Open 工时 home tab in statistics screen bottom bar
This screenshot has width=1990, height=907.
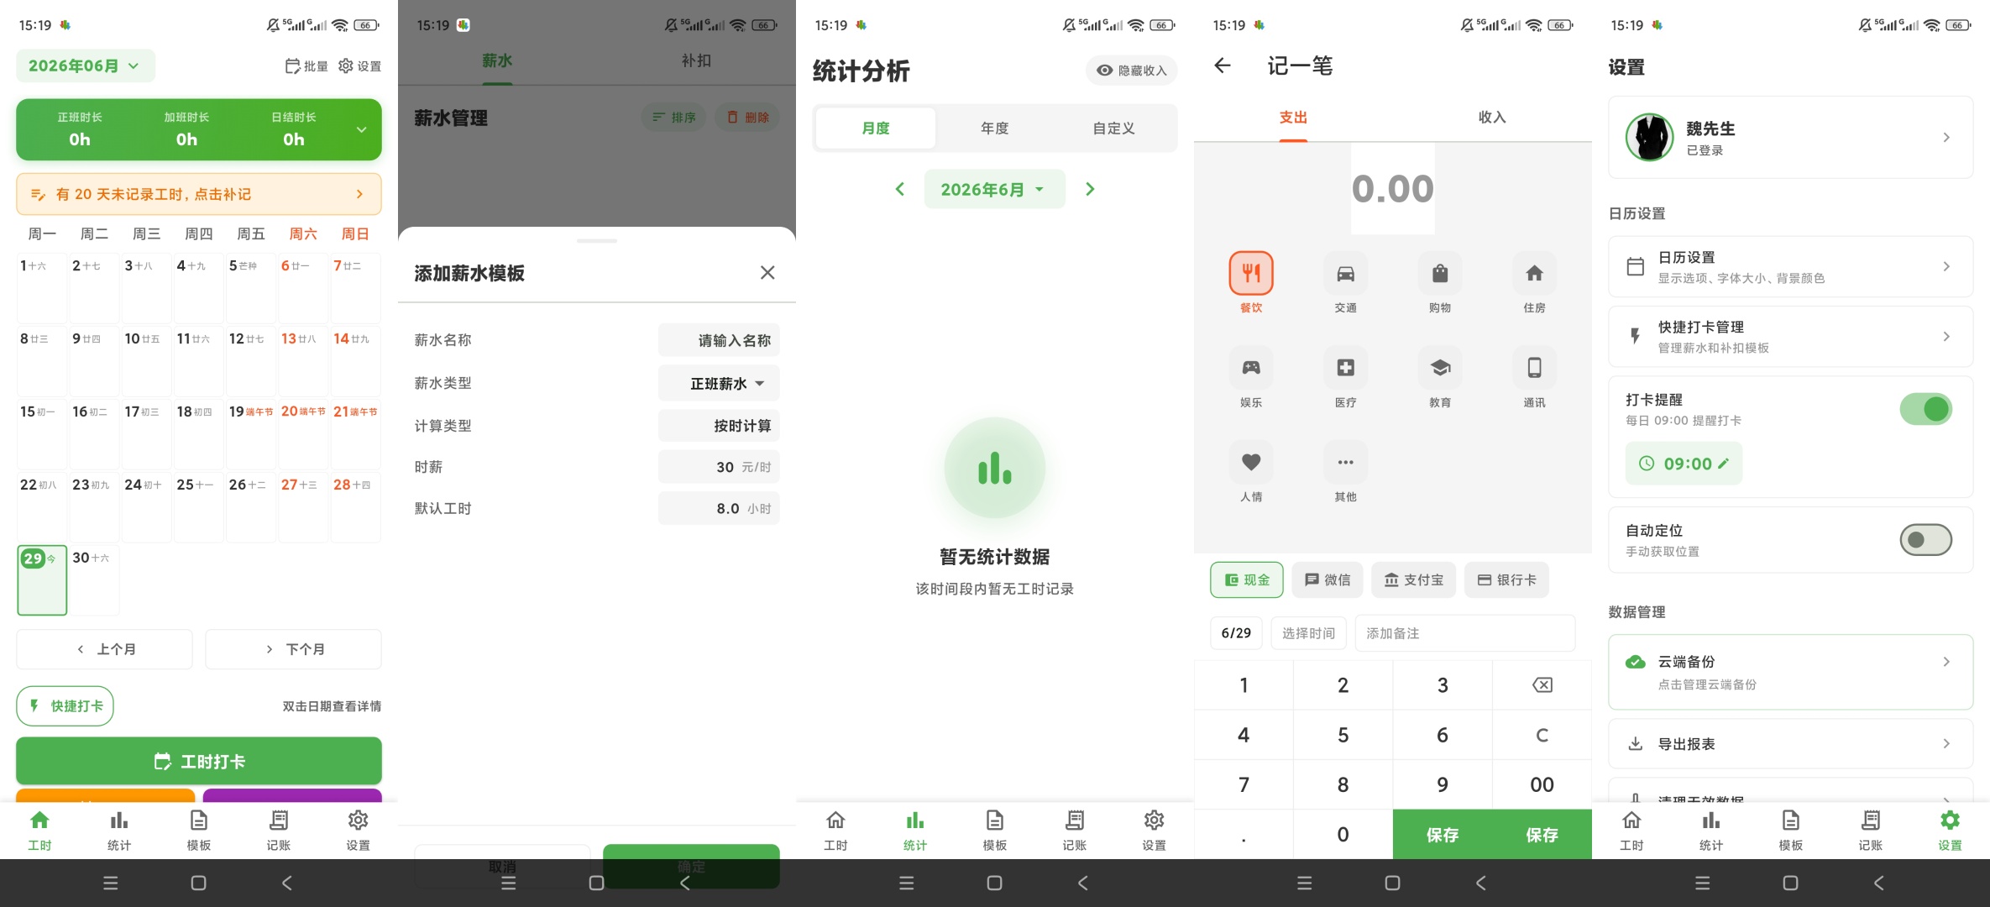(835, 830)
